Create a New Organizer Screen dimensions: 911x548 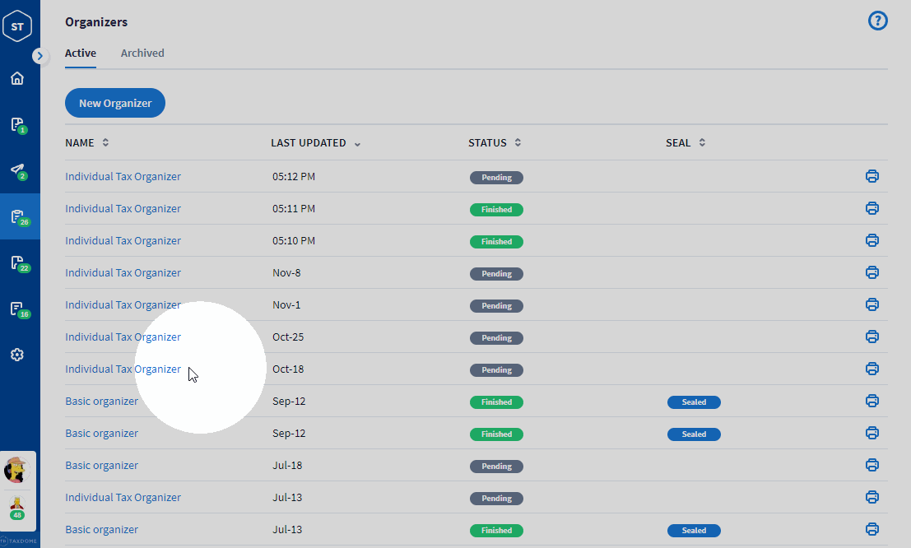click(x=115, y=103)
